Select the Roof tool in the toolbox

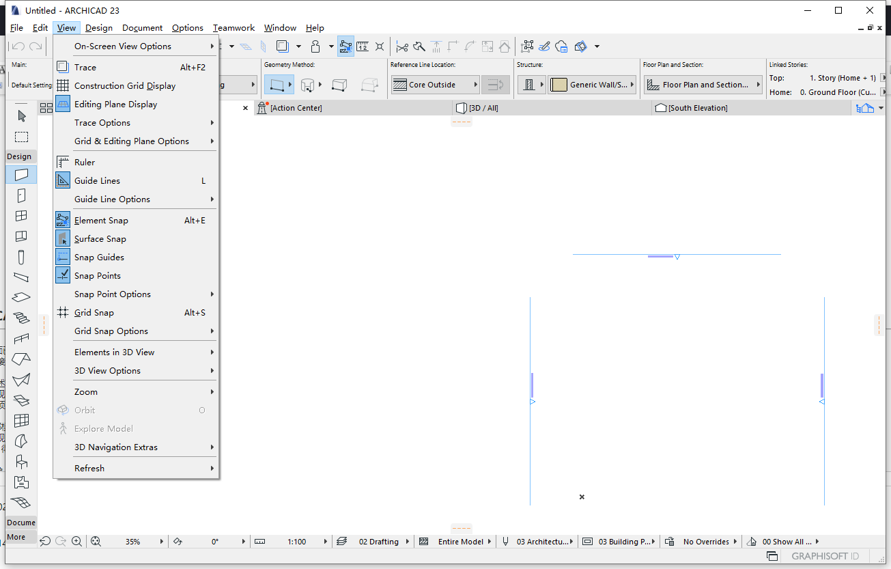click(21, 359)
